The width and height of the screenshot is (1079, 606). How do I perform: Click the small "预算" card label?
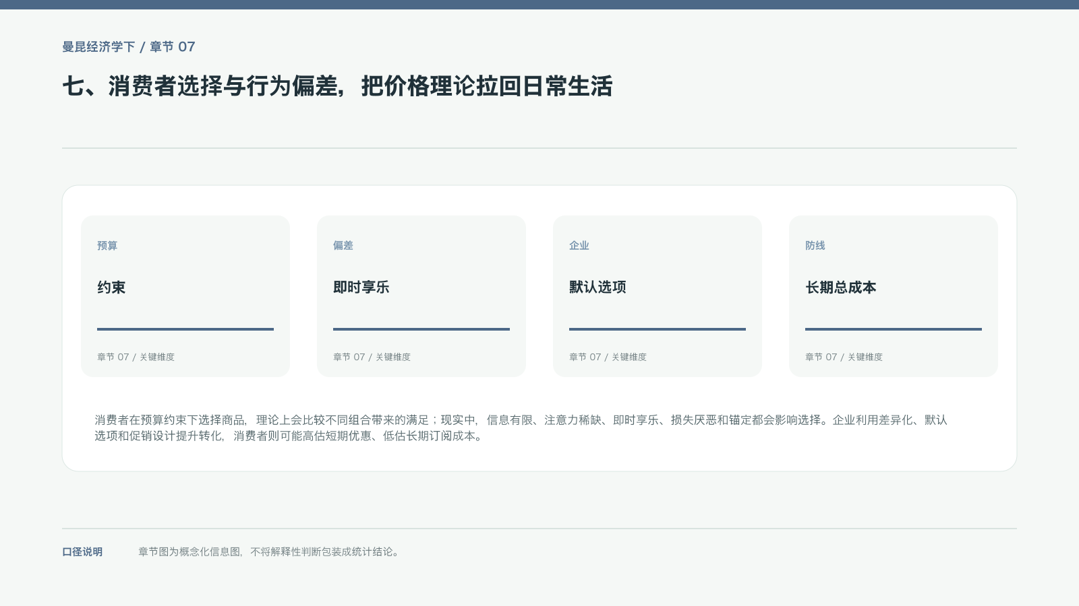(107, 246)
